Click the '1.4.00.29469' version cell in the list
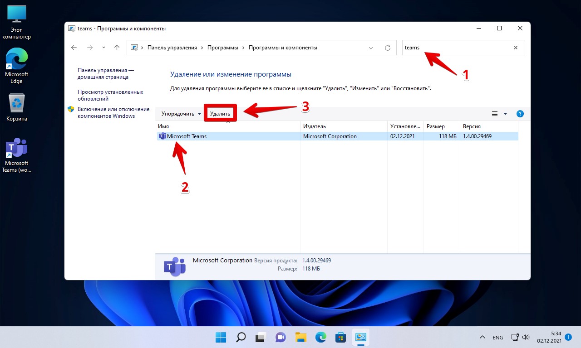581x348 pixels. [477, 136]
